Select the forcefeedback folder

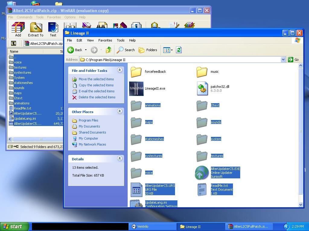pyautogui.click(x=136, y=72)
